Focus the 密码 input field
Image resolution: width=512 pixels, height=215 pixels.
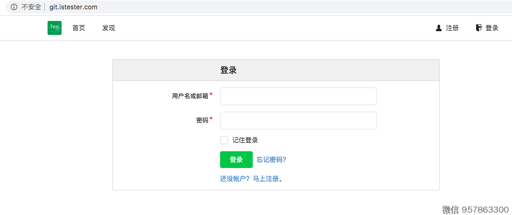298,121
